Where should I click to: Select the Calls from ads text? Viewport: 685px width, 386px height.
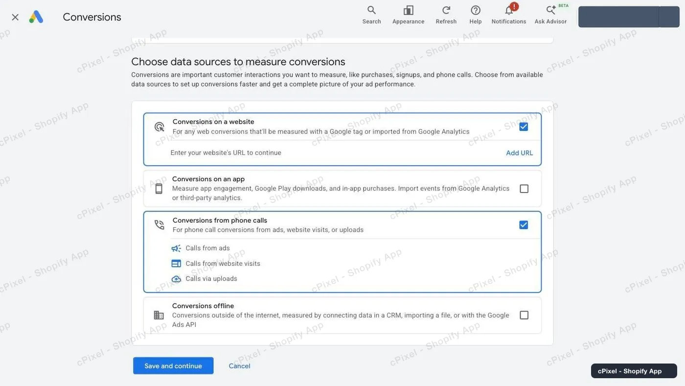point(207,248)
